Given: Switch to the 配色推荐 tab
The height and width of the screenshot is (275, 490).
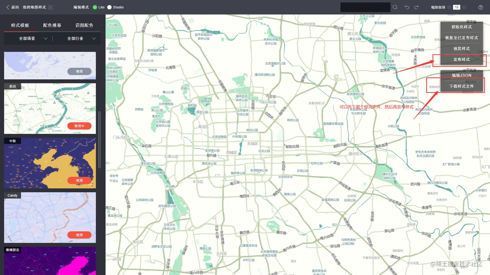Looking at the screenshot, I should pos(52,25).
